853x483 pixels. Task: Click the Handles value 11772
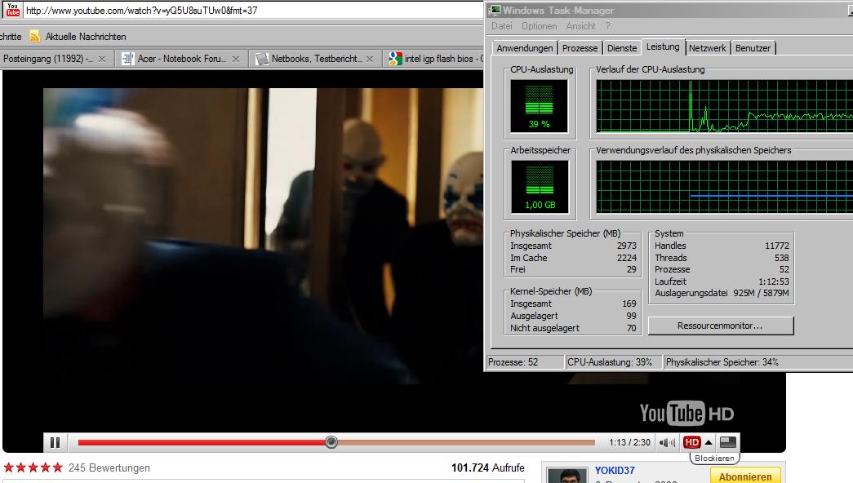pos(777,246)
